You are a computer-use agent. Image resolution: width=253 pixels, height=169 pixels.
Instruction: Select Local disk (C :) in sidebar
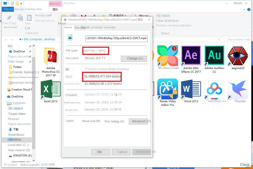pyautogui.click(x=18, y=145)
